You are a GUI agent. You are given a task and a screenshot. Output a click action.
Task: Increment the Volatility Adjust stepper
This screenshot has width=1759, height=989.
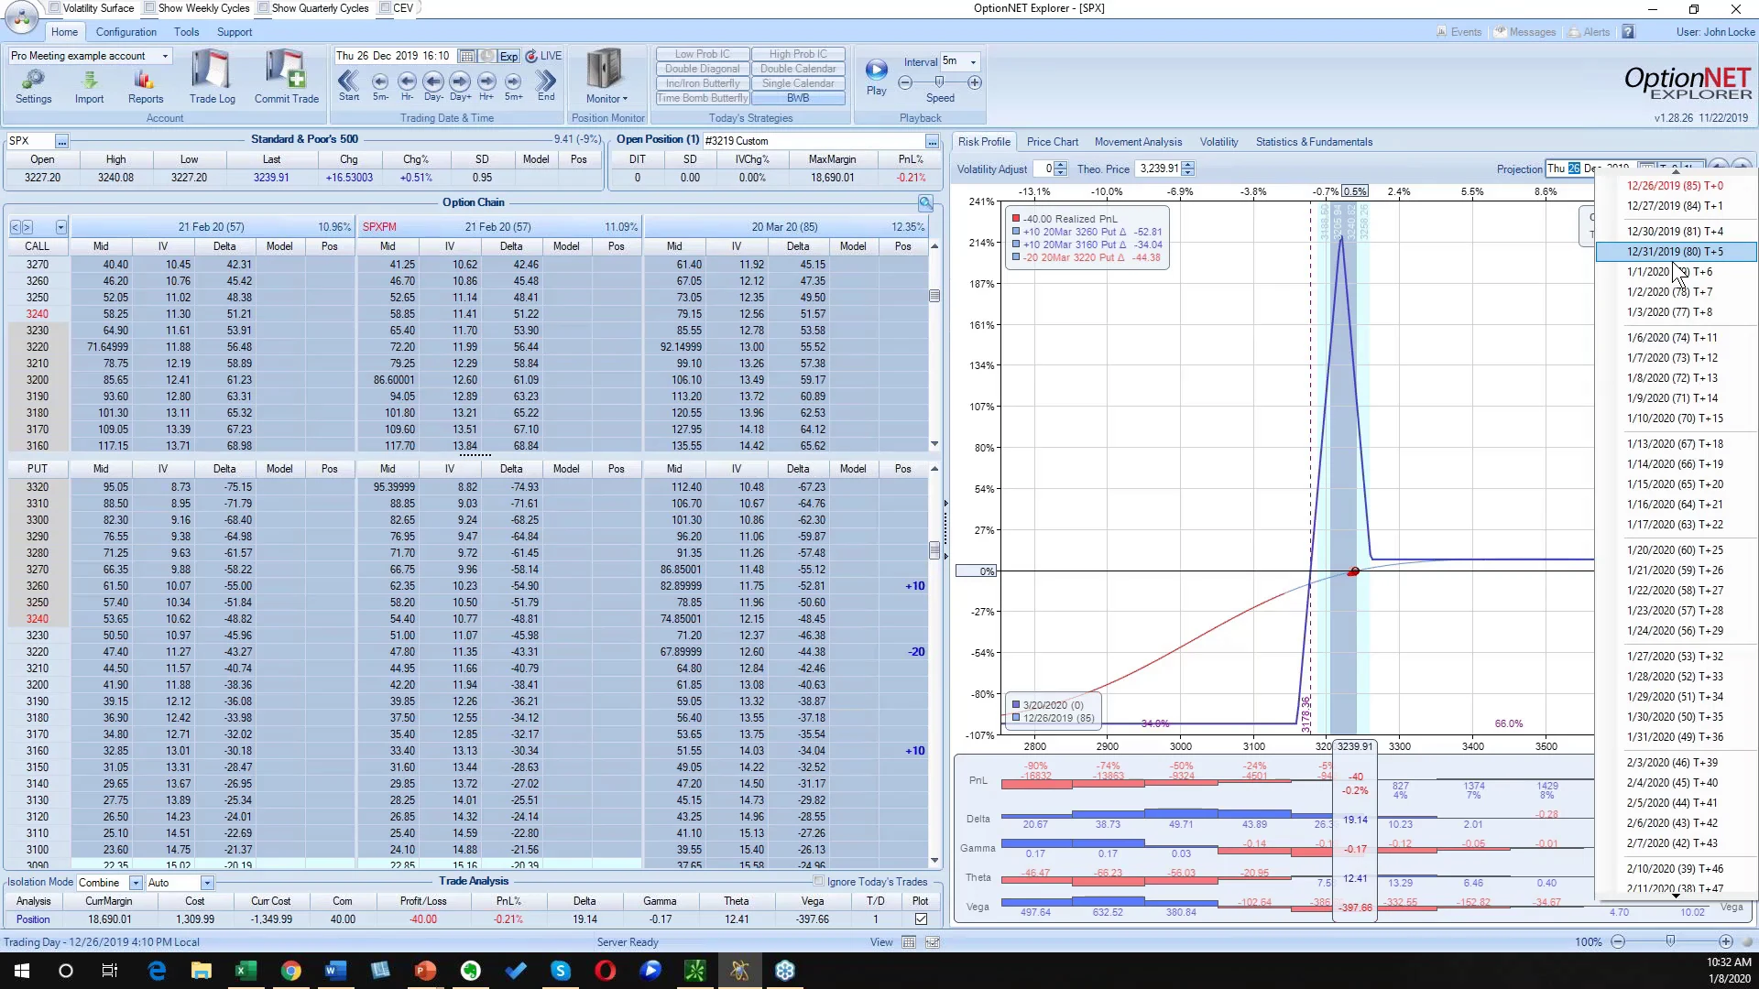pyautogui.click(x=1060, y=166)
